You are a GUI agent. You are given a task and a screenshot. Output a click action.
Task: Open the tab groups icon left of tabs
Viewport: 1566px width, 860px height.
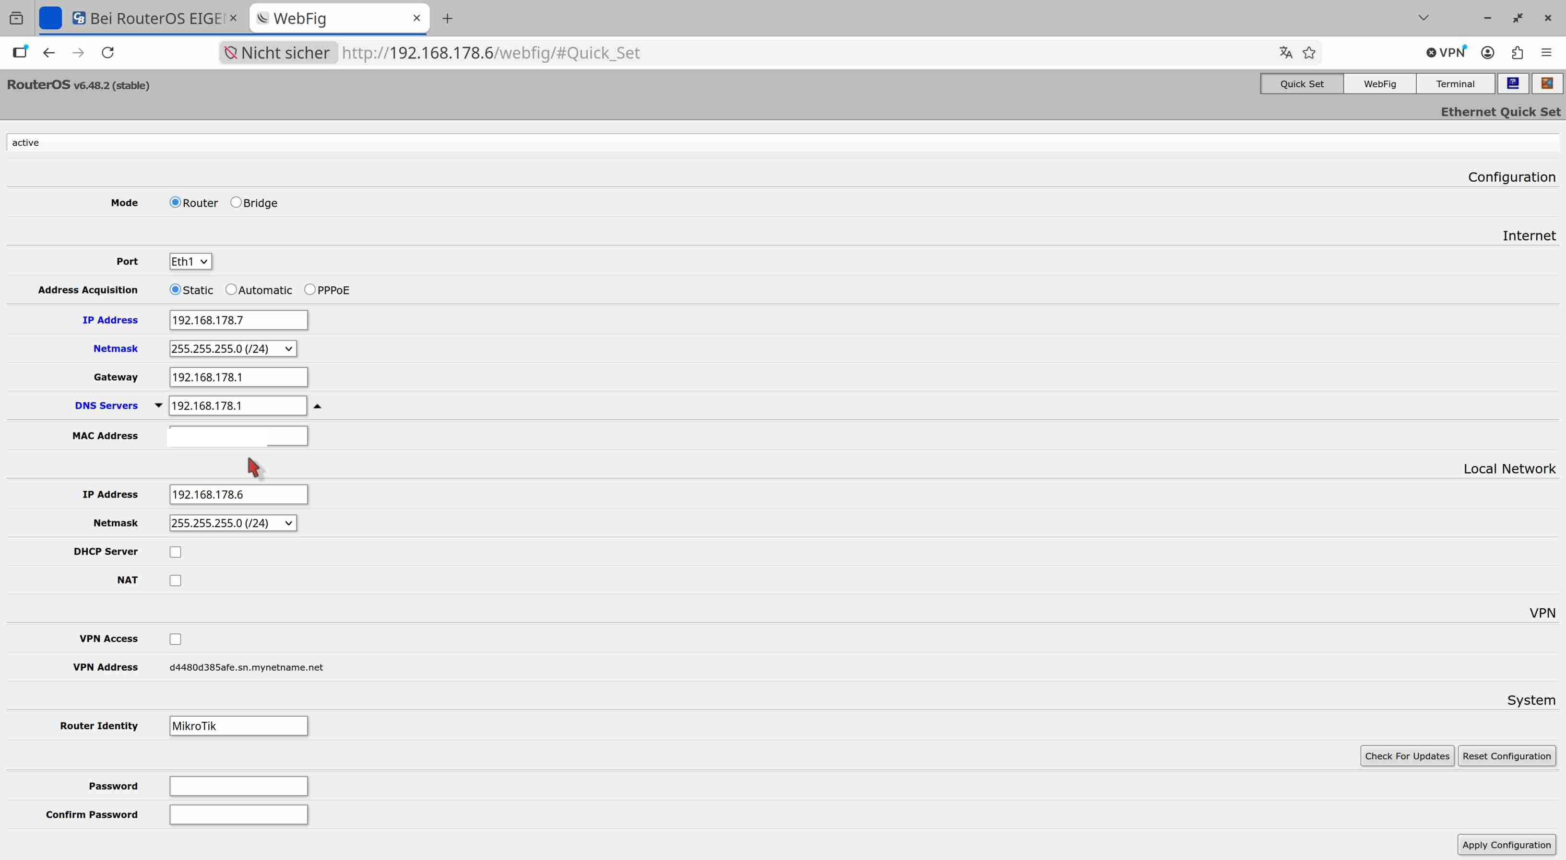point(16,18)
